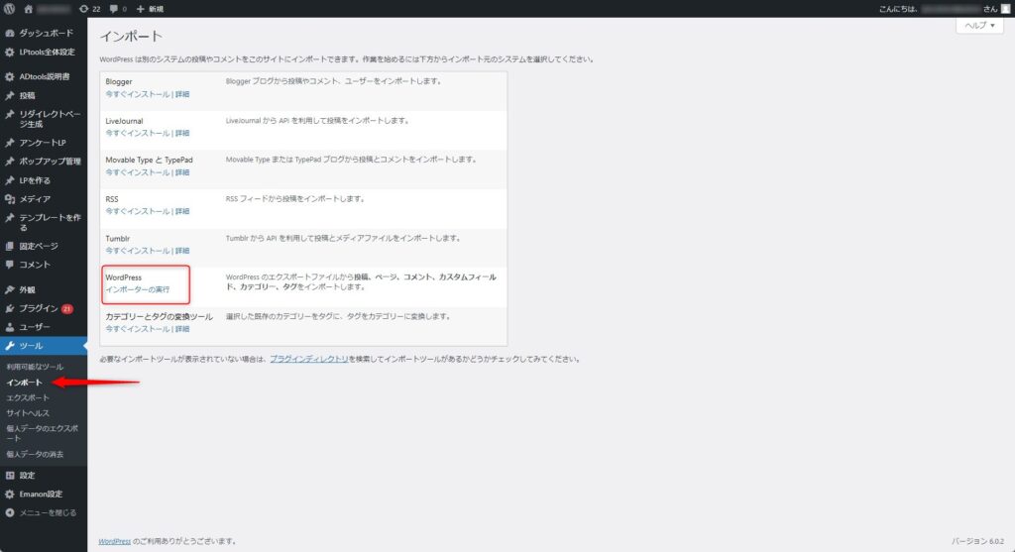The height and width of the screenshot is (552, 1015).
Task: Click the コメント bubble icon in sidebar
Action: pos(9,265)
